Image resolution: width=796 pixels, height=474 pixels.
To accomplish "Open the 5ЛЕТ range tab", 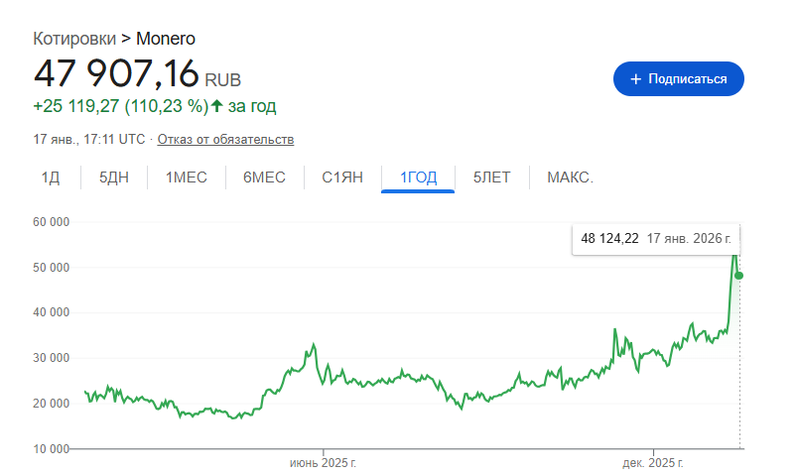I will point(491,178).
